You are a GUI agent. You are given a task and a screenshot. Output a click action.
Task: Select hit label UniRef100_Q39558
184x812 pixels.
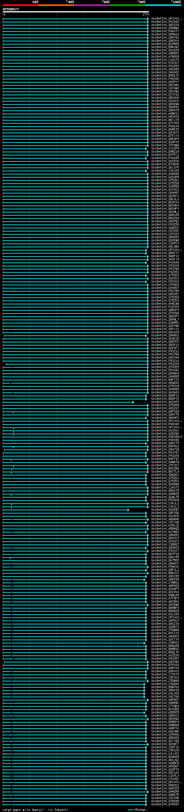click(x=165, y=186)
